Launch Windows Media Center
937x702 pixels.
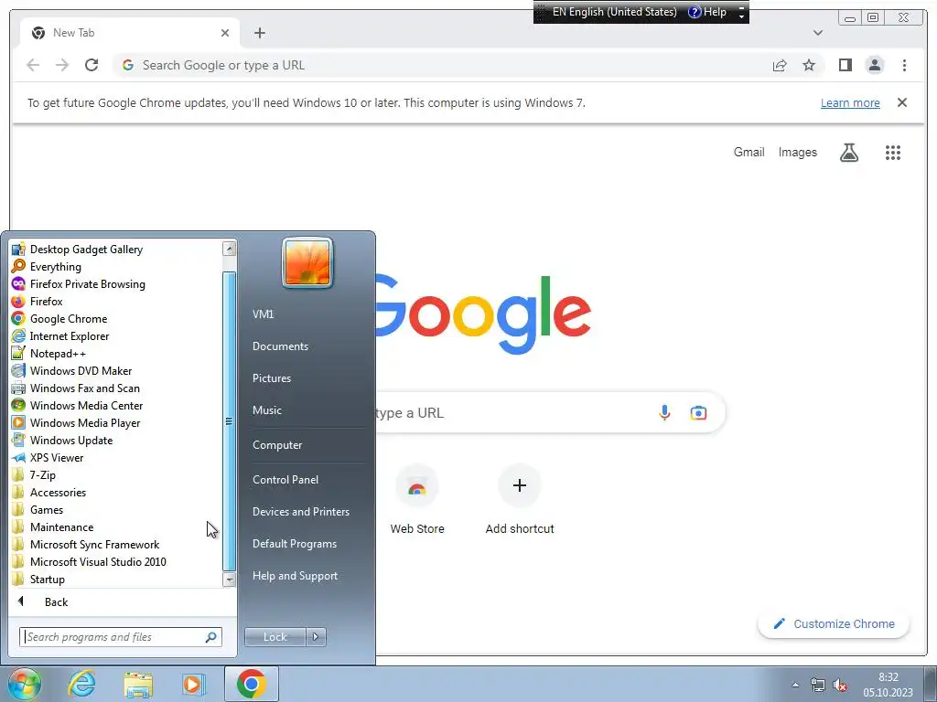tap(86, 405)
